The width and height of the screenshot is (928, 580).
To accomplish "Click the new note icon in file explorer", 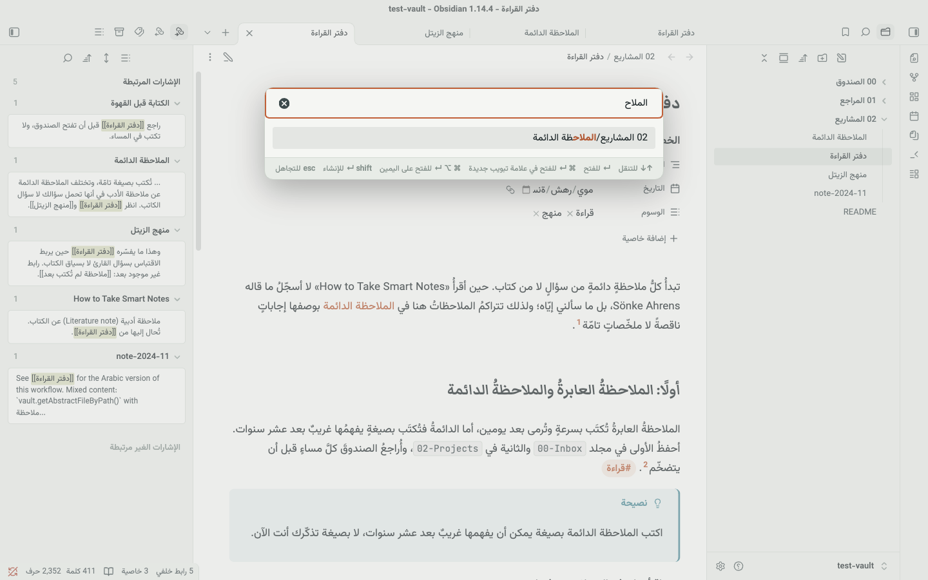I will pyautogui.click(x=842, y=58).
